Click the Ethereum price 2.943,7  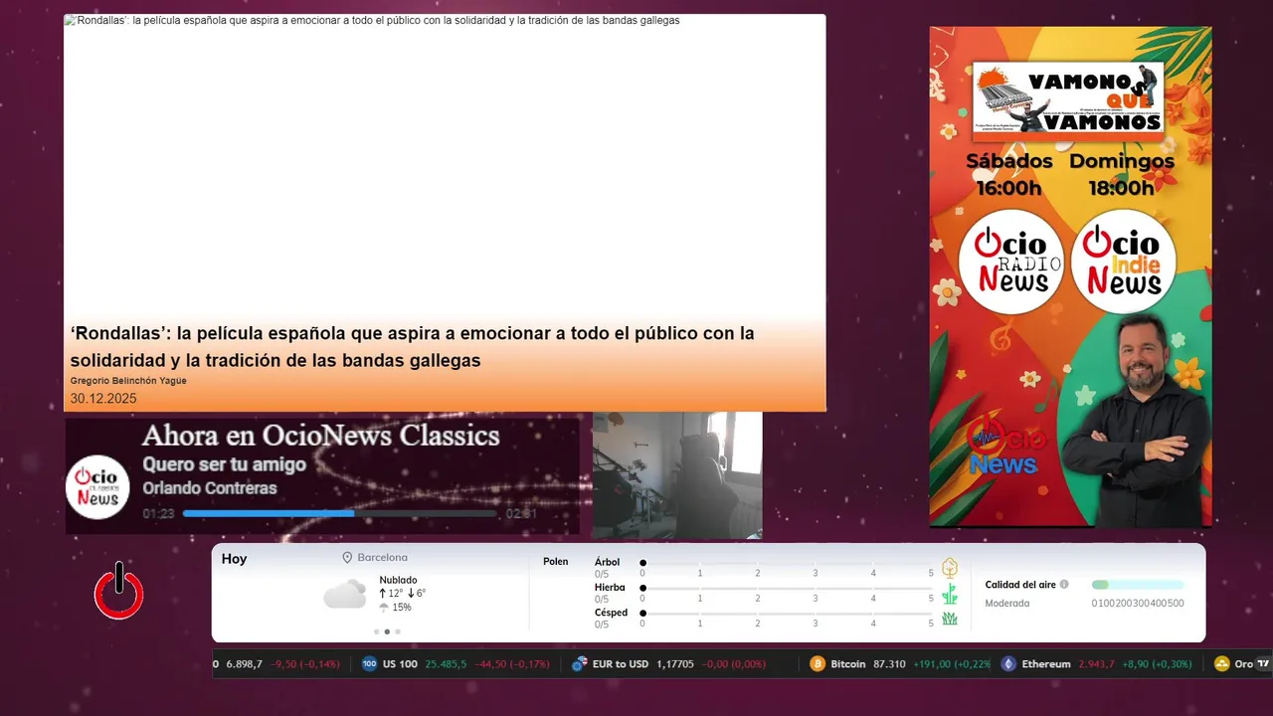pos(1096,664)
